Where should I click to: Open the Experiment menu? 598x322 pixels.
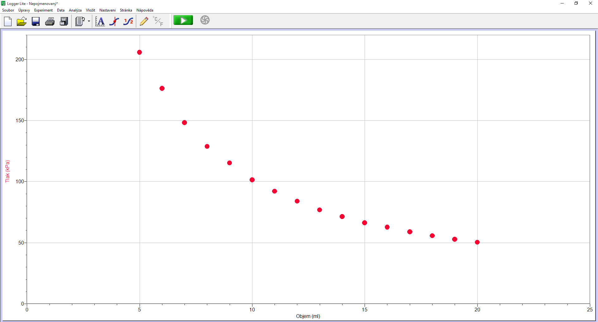coord(43,10)
